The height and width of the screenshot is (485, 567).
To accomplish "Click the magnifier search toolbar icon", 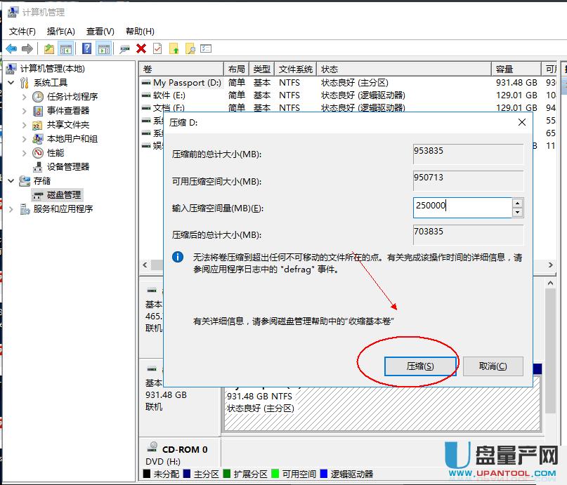I will click(190, 48).
